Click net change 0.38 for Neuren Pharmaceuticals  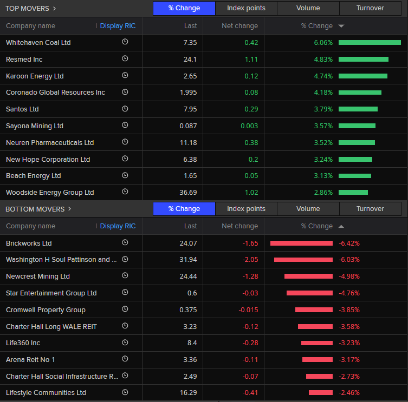251,143
